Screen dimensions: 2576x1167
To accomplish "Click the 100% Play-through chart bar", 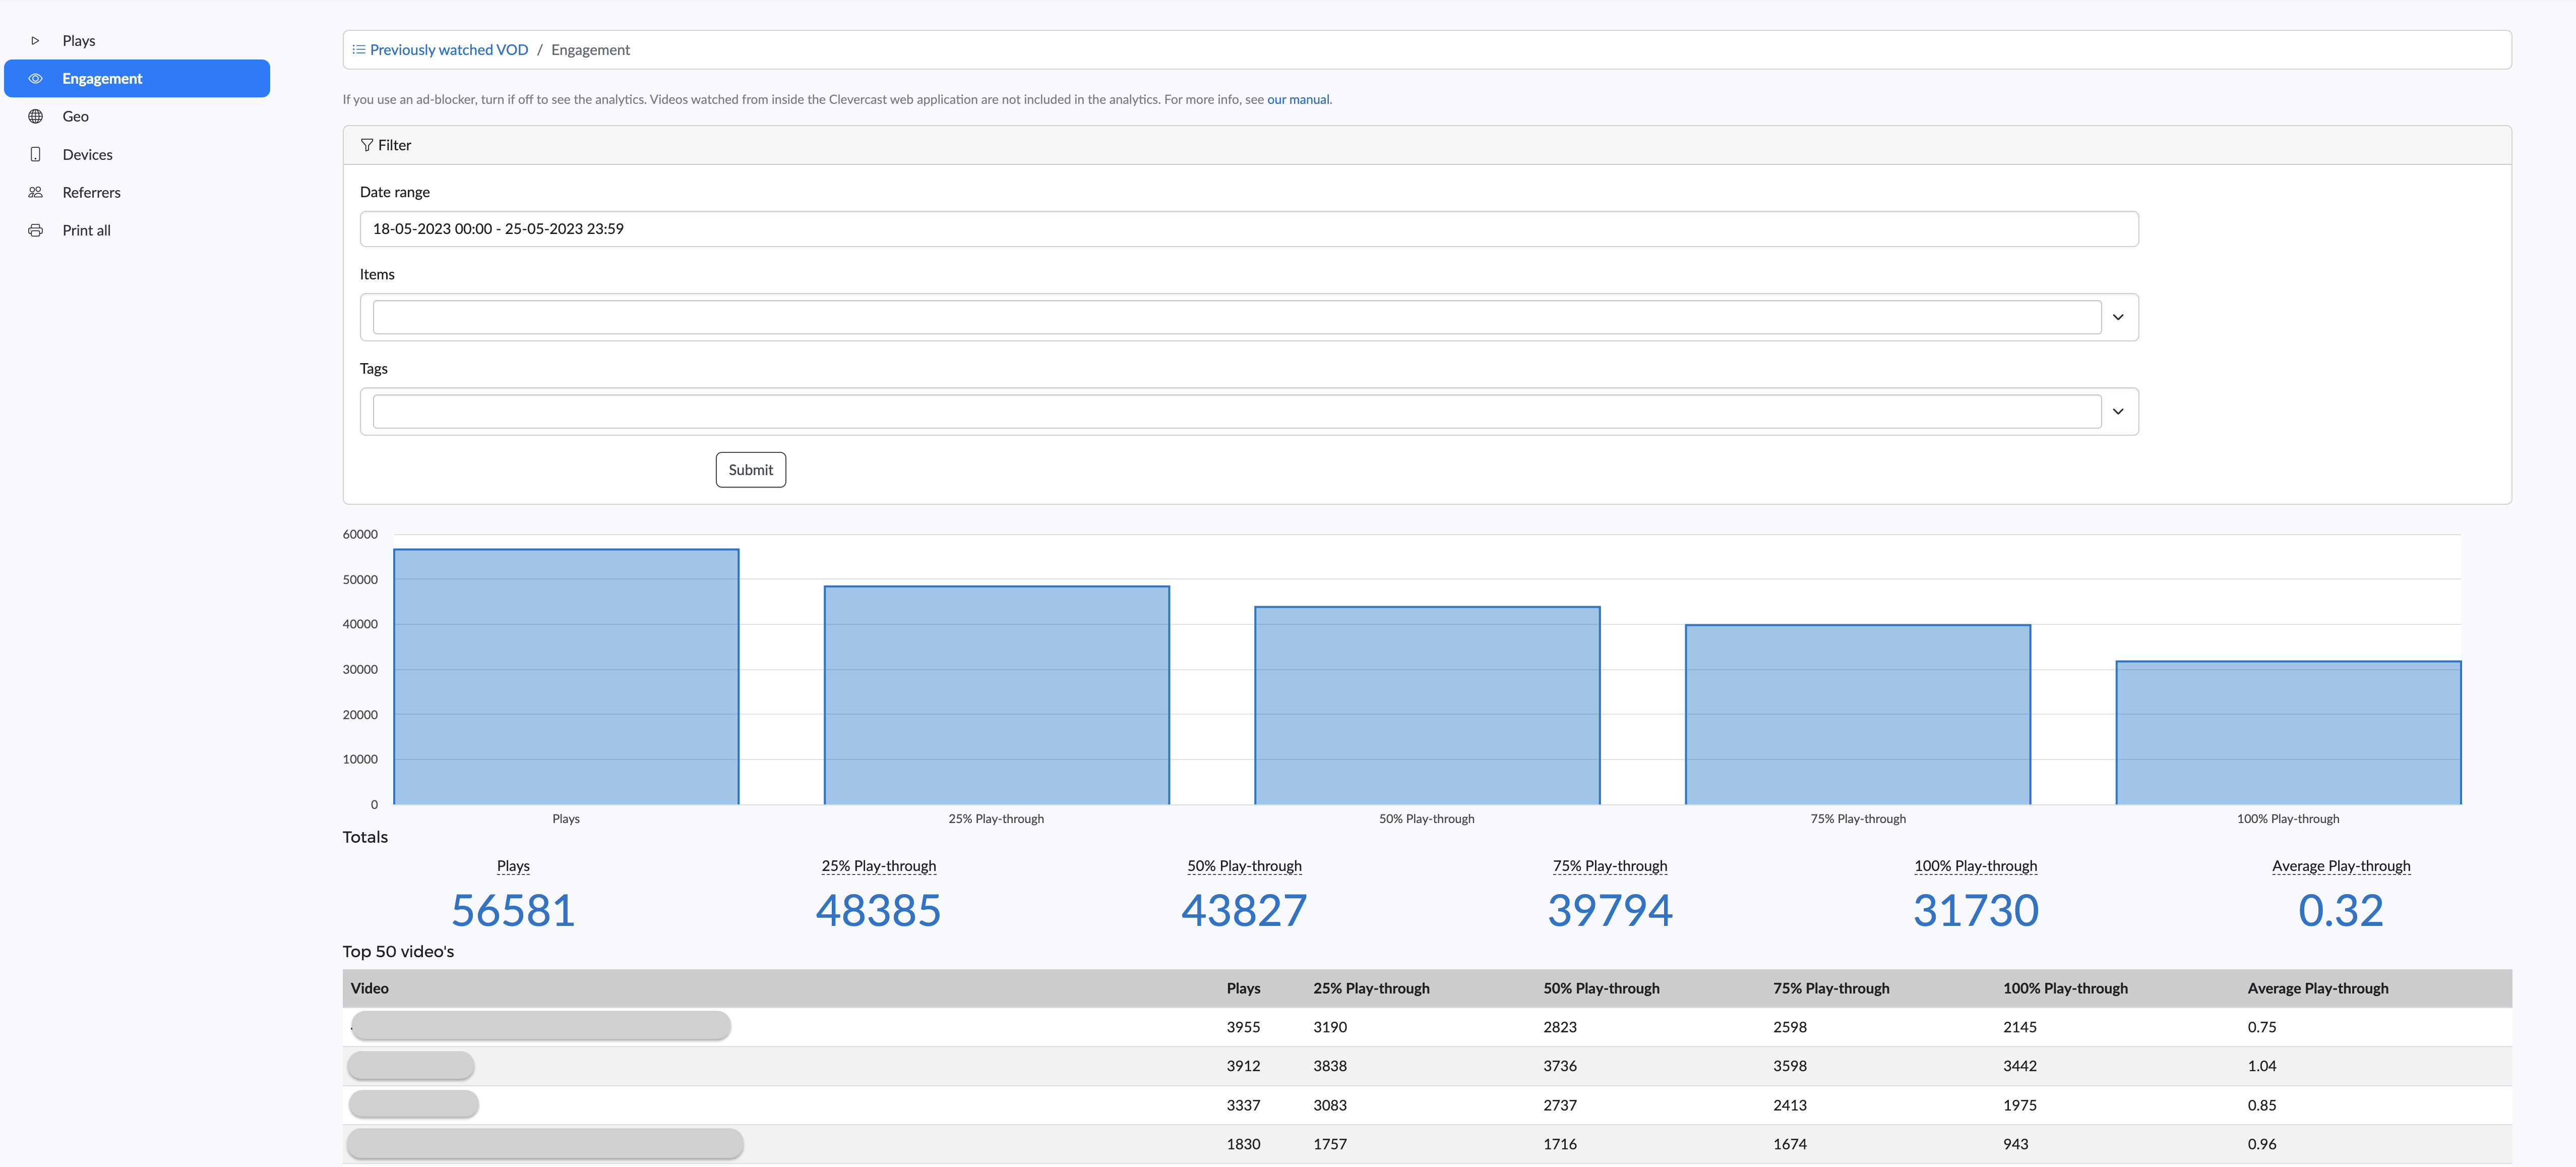I will pyautogui.click(x=2289, y=733).
